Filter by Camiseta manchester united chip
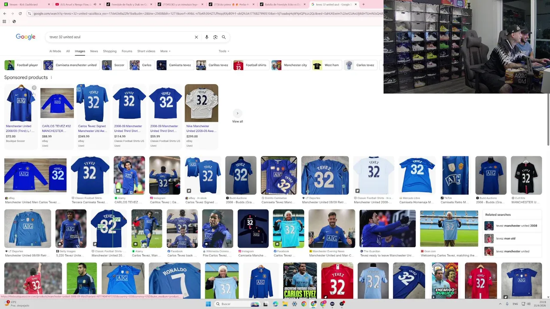Screen dimensions: 550x309 coord(71,65)
